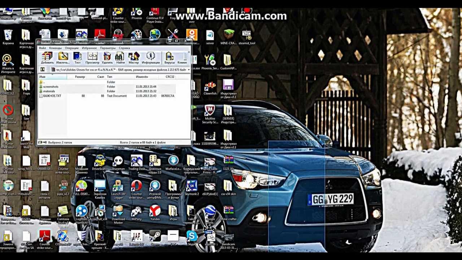Open the steamid_tool desktop icon
Viewport: 462px width, 260px height.
(x=247, y=37)
